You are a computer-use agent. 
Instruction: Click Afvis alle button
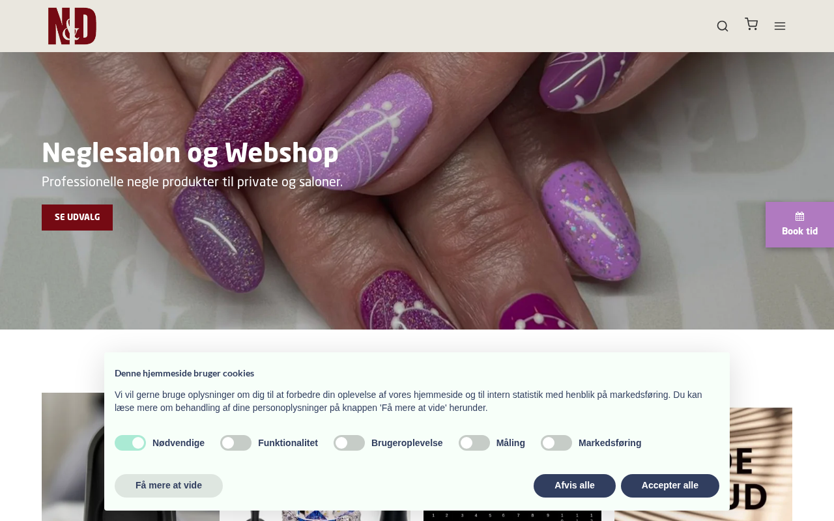575,486
